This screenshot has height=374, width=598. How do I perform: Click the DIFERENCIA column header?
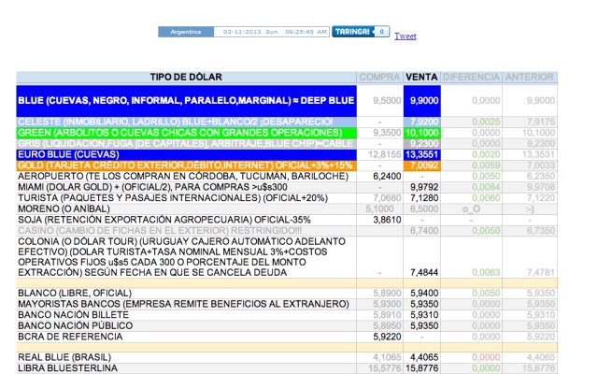(x=471, y=77)
